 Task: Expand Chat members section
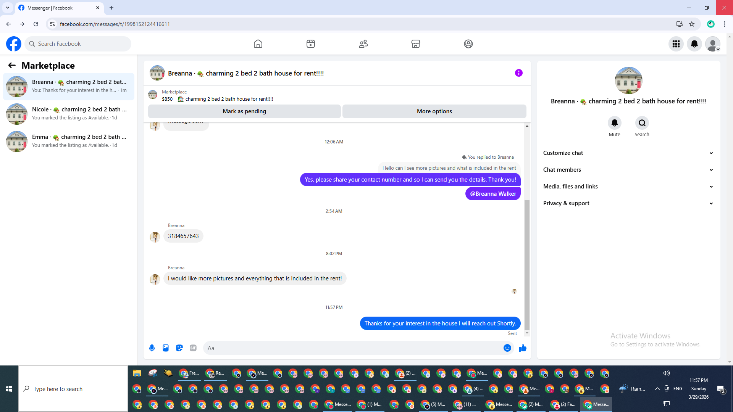coord(628,170)
